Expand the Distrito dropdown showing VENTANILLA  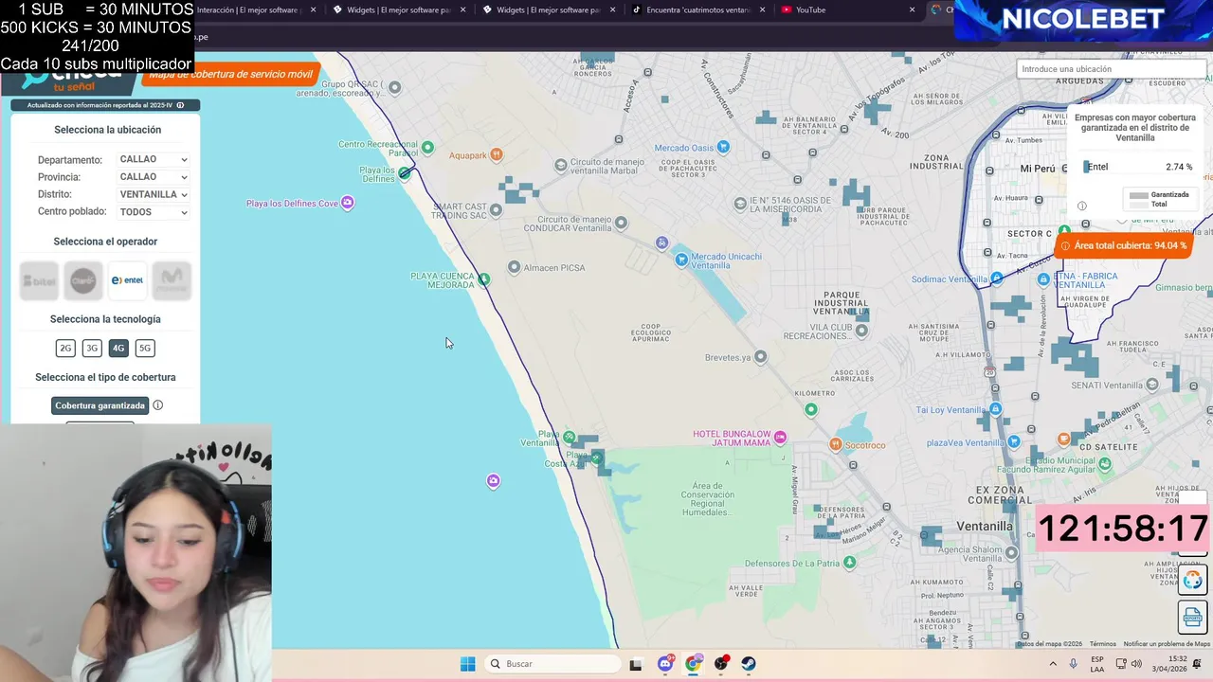pos(153,194)
